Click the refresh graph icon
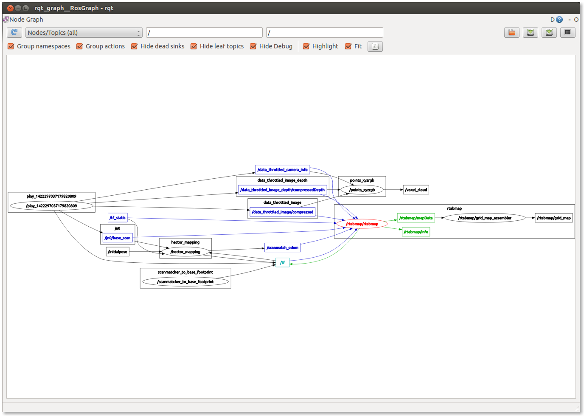Image resolution: width=584 pixels, height=416 pixels. [14, 33]
